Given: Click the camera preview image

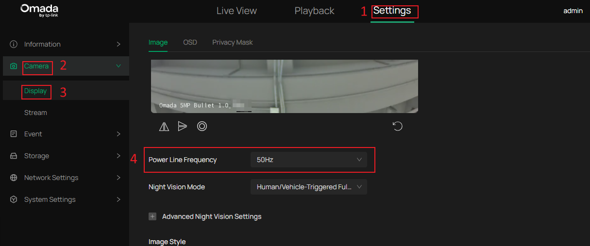Looking at the screenshot, I should click(x=285, y=86).
